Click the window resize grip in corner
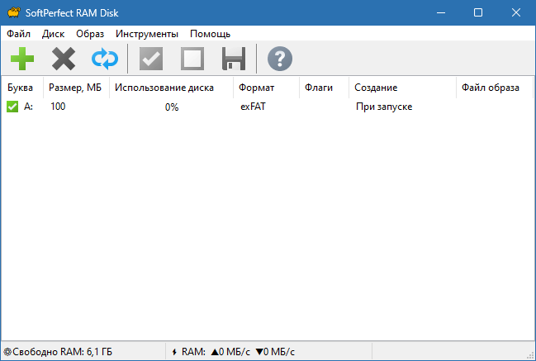The height and width of the screenshot is (361, 536). pos(531,356)
